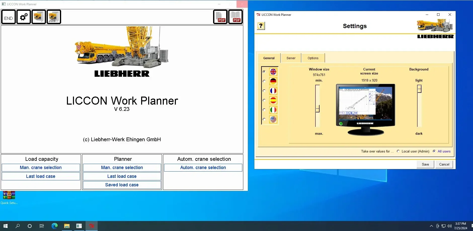This screenshot has width=473, height=231.
Task: Click the Background light/dark slider handle
Action: 419,89
